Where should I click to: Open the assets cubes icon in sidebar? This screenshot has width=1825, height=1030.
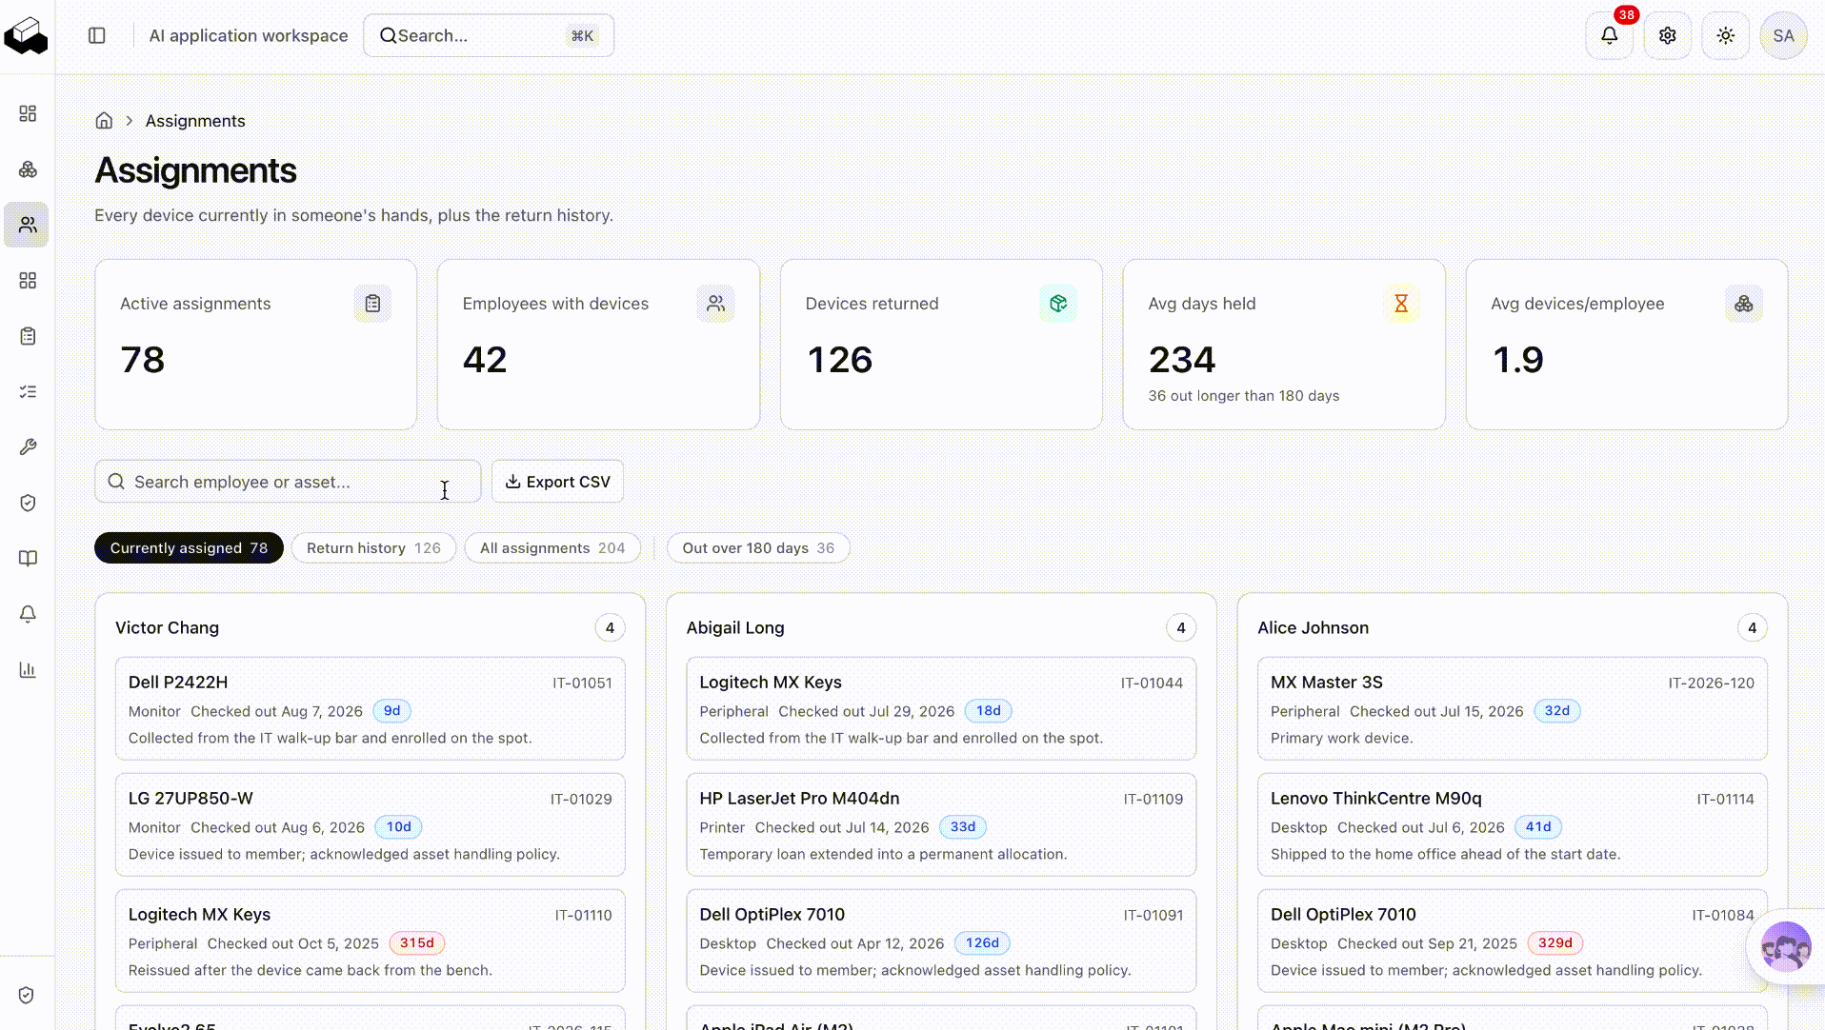(28, 169)
